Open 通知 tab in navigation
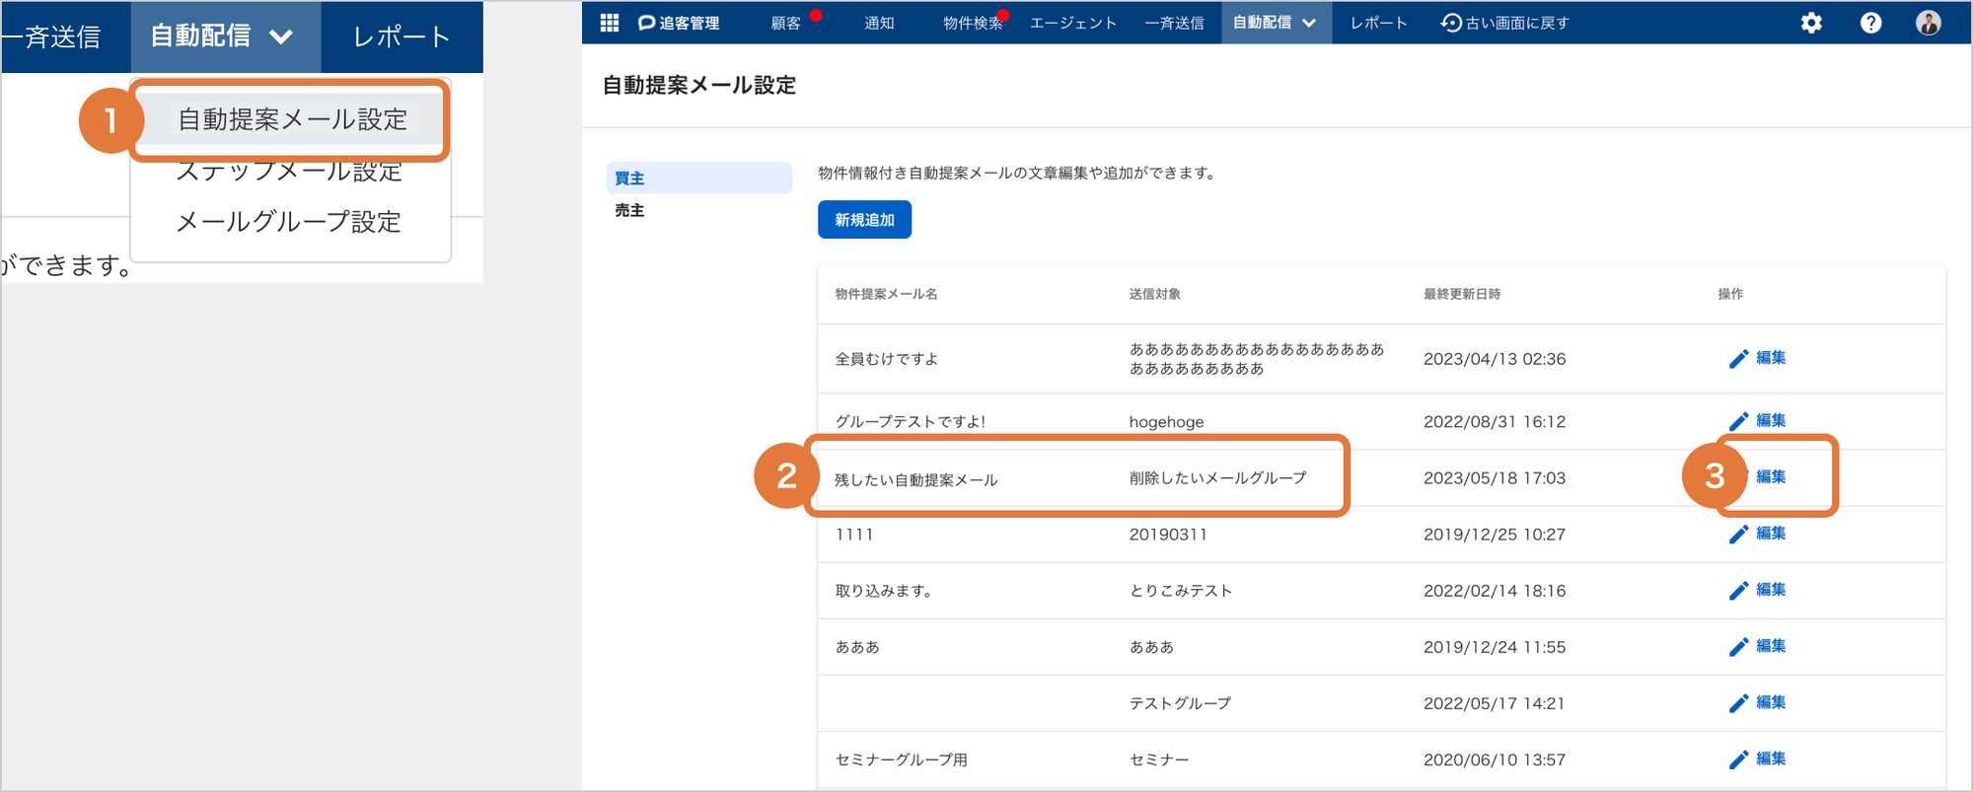The height and width of the screenshot is (792, 1973). click(x=879, y=23)
